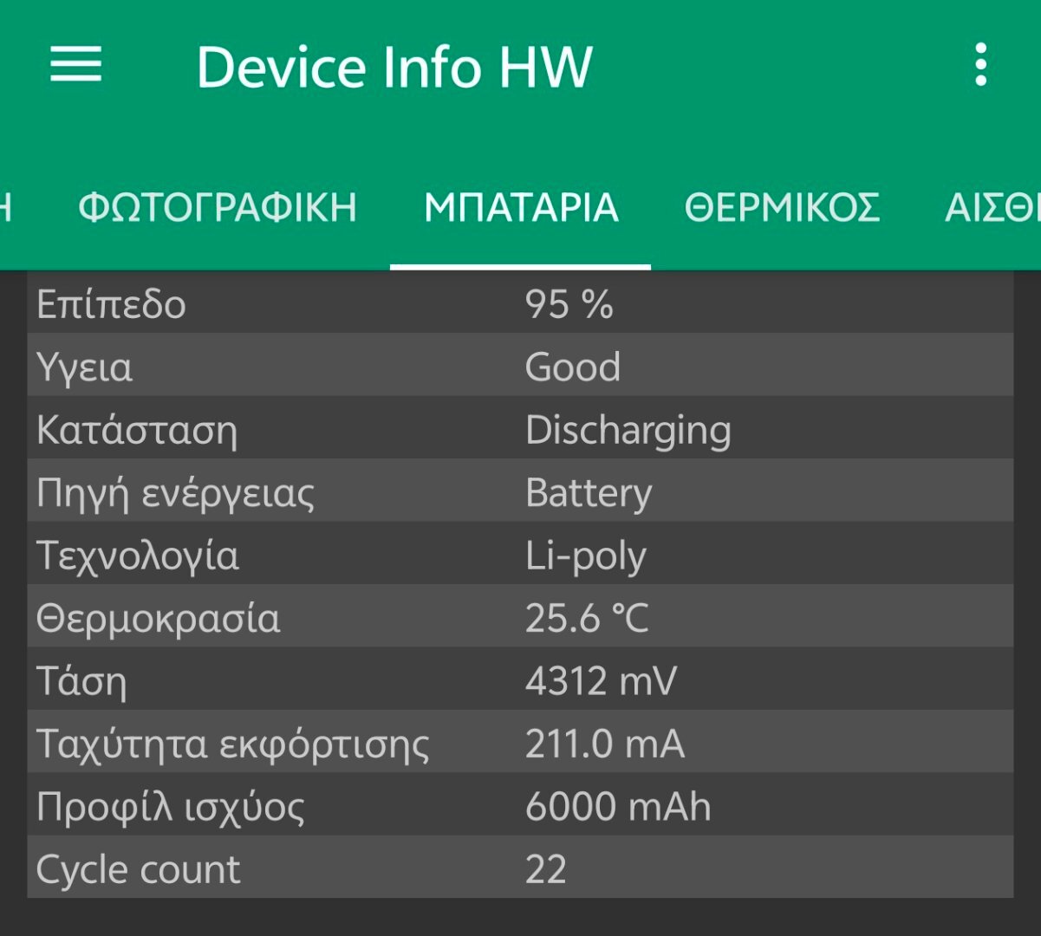This screenshot has width=1041, height=936.
Task: Tap the Device Info HW title
Action: click(394, 67)
